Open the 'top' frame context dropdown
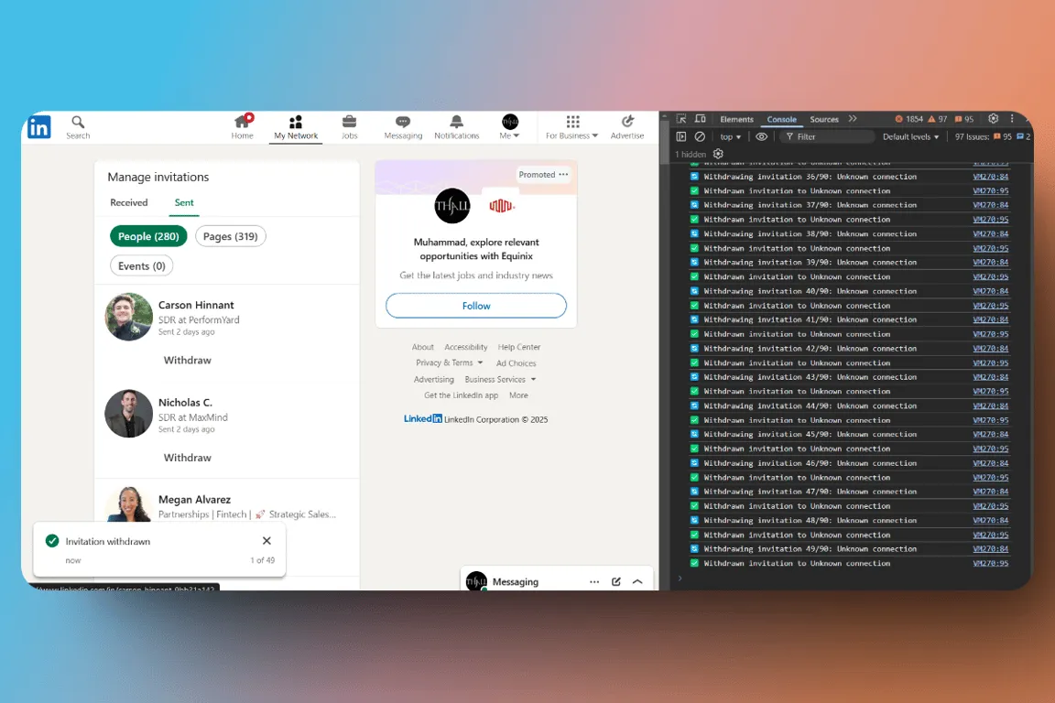This screenshot has height=703, width=1055. pyautogui.click(x=731, y=135)
